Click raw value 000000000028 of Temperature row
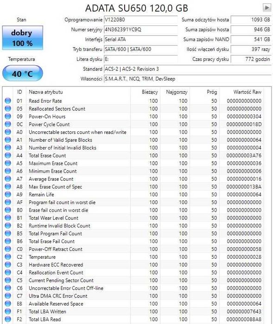This screenshot has height=324, width=273. (244, 257)
